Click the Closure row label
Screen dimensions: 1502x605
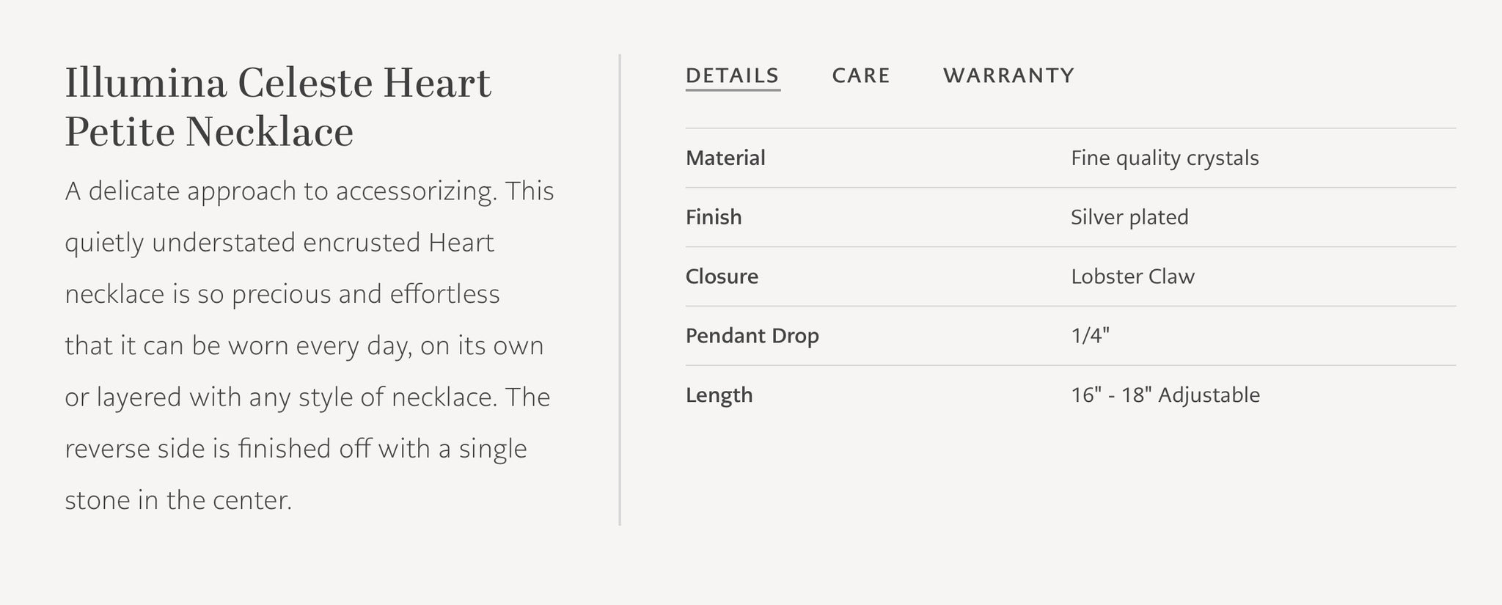pyautogui.click(x=722, y=276)
